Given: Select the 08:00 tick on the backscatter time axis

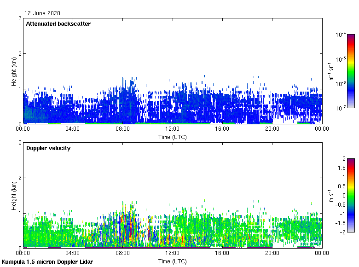Looking at the screenshot, I should (x=123, y=129).
